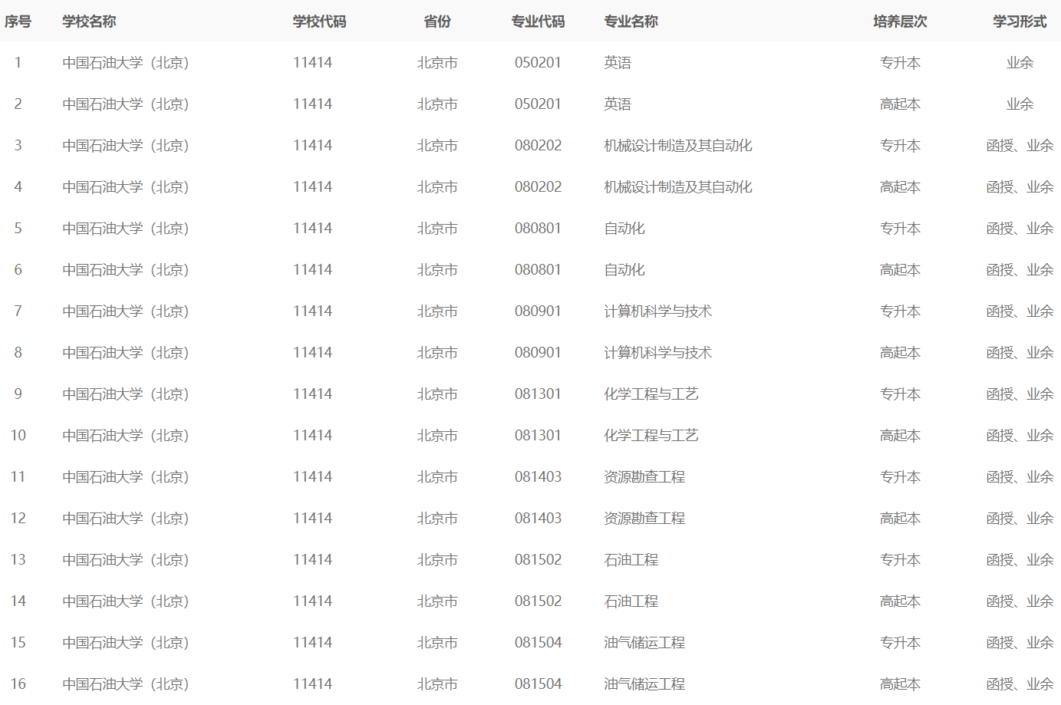Click the 省份 column header
This screenshot has height=705, width=1061.
pos(437,21)
